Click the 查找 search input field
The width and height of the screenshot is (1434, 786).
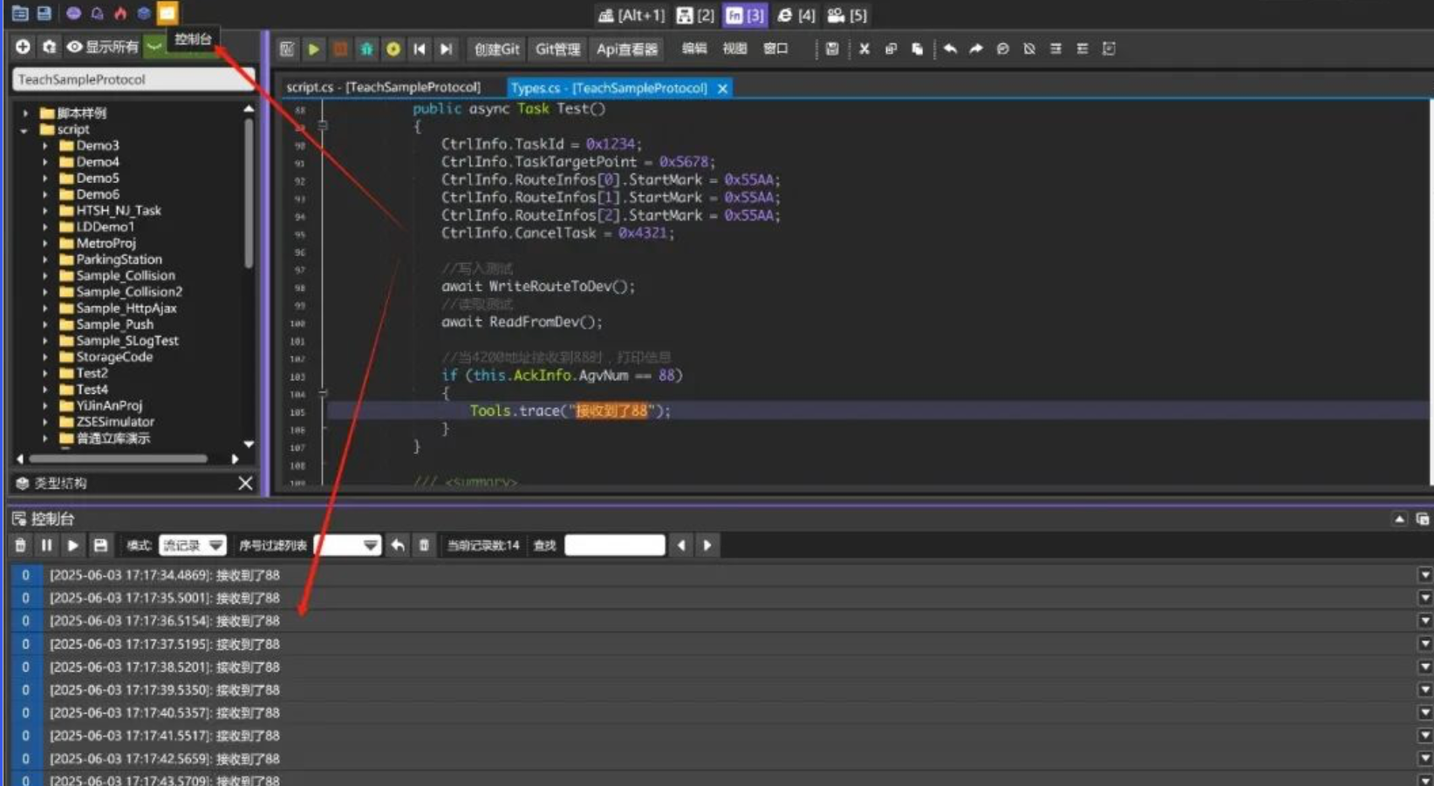coord(615,545)
